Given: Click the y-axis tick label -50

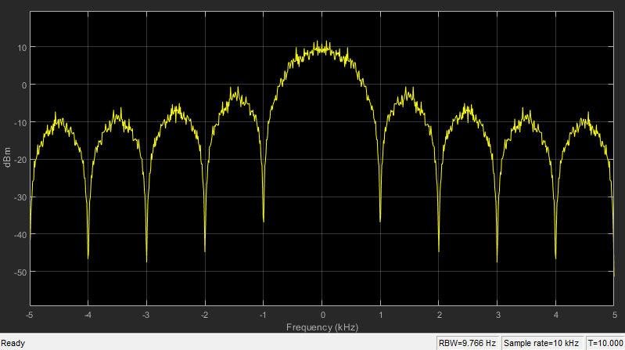Looking at the screenshot, I should click(20, 272).
